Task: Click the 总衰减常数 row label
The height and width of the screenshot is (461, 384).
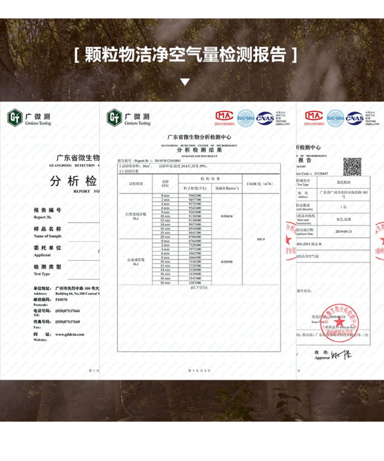Action: click(x=136, y=262)
